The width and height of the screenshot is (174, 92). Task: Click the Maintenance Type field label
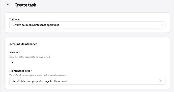tap(20, 71)
